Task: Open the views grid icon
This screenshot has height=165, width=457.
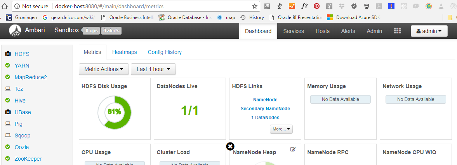Action: 397,31
